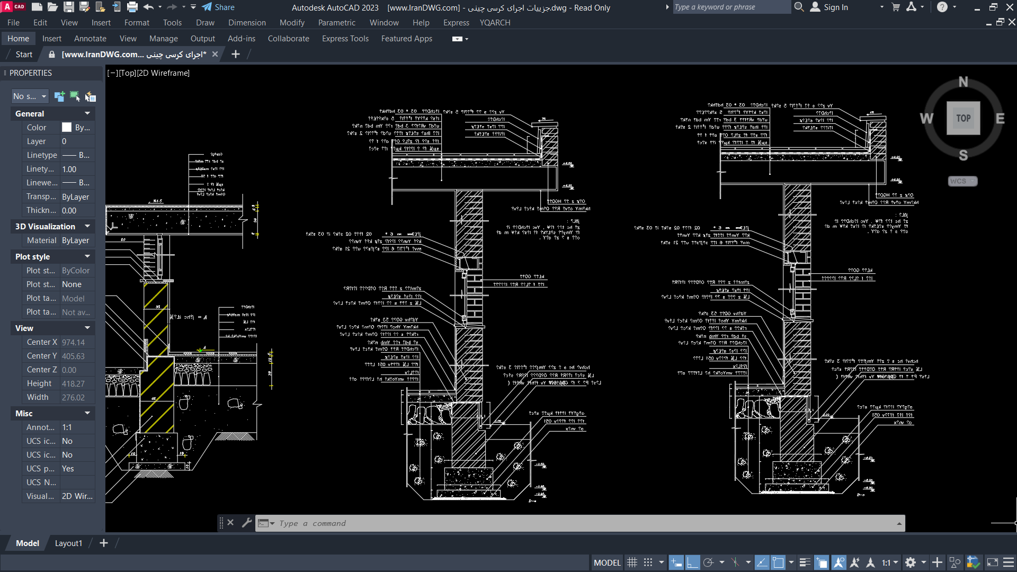
Task: Click the Save As floppy icon
Action: [x=84, y=7]
